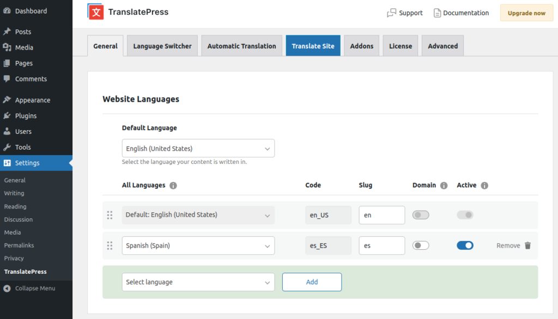Click the drag handle for Spanish row
Image resolution: width=558 pixels, height=319 pixels.
(x=110, y=246)
